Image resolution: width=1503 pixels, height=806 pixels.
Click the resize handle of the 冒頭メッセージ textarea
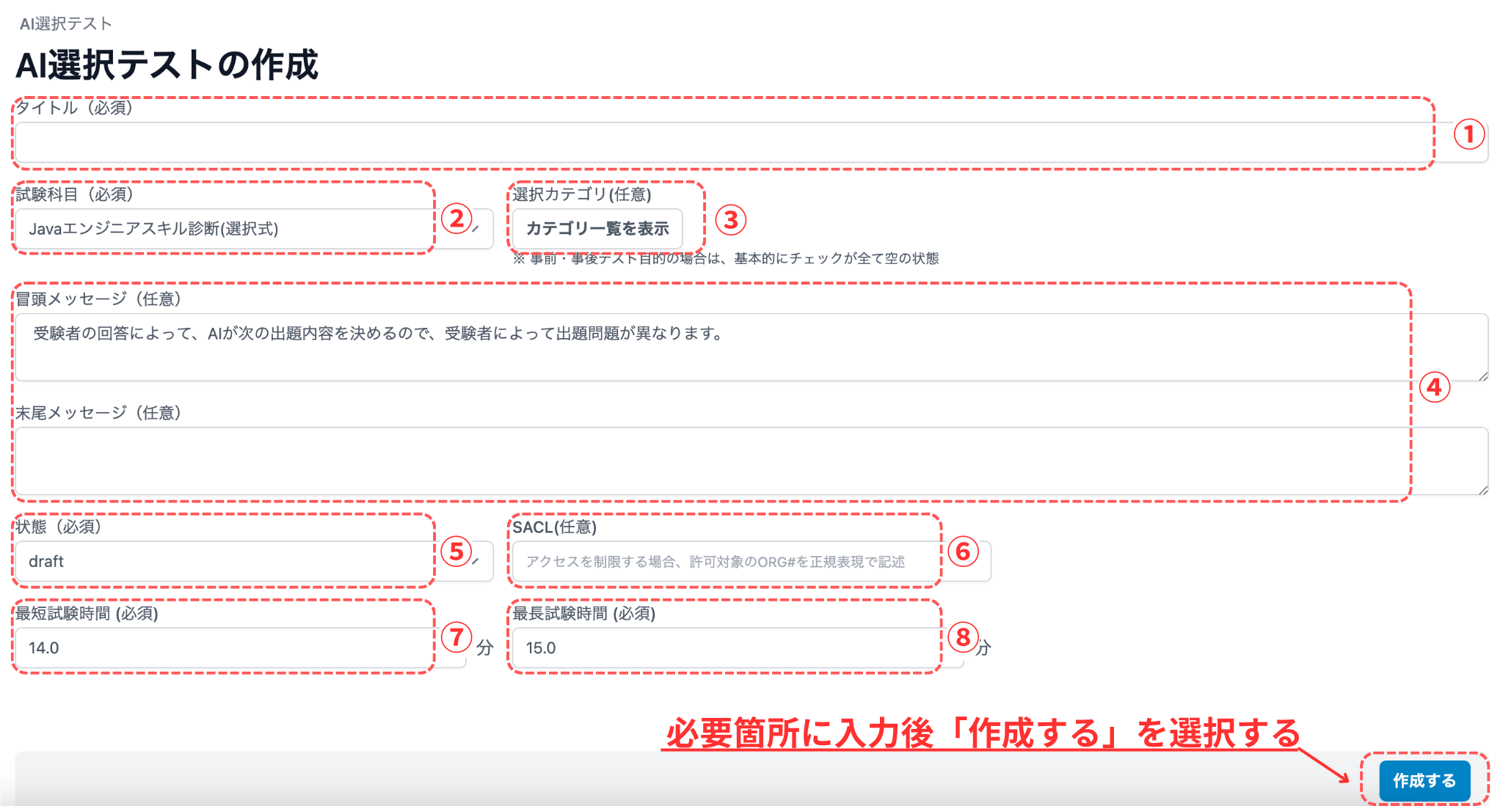pyautogui.click(x=1484, y=376)
